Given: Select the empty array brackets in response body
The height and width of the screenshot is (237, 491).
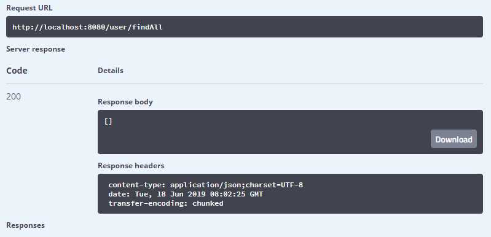Looking at the screenshot, I should [108, 122].
